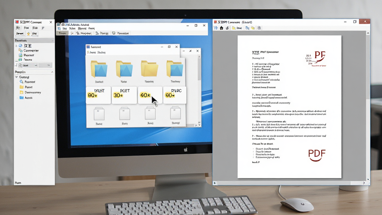Open the folder above the DLSC 90x card
382x215 pixels.
pos(175,69)
